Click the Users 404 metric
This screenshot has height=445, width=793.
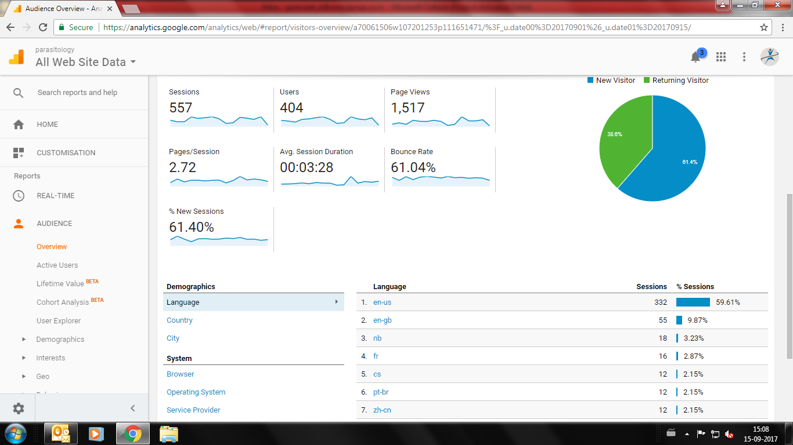click(x=329, y=108)
